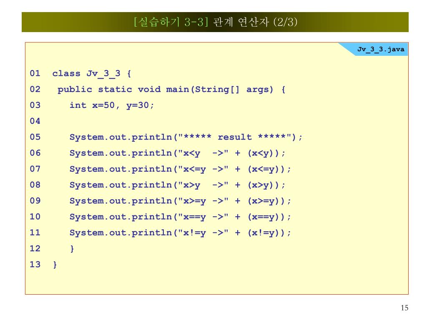Click the println line with (x>y)
Screen dimensions: 427x320
[177, 185]
